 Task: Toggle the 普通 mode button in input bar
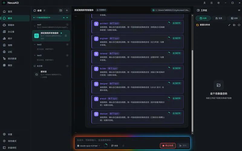[115, 146]
